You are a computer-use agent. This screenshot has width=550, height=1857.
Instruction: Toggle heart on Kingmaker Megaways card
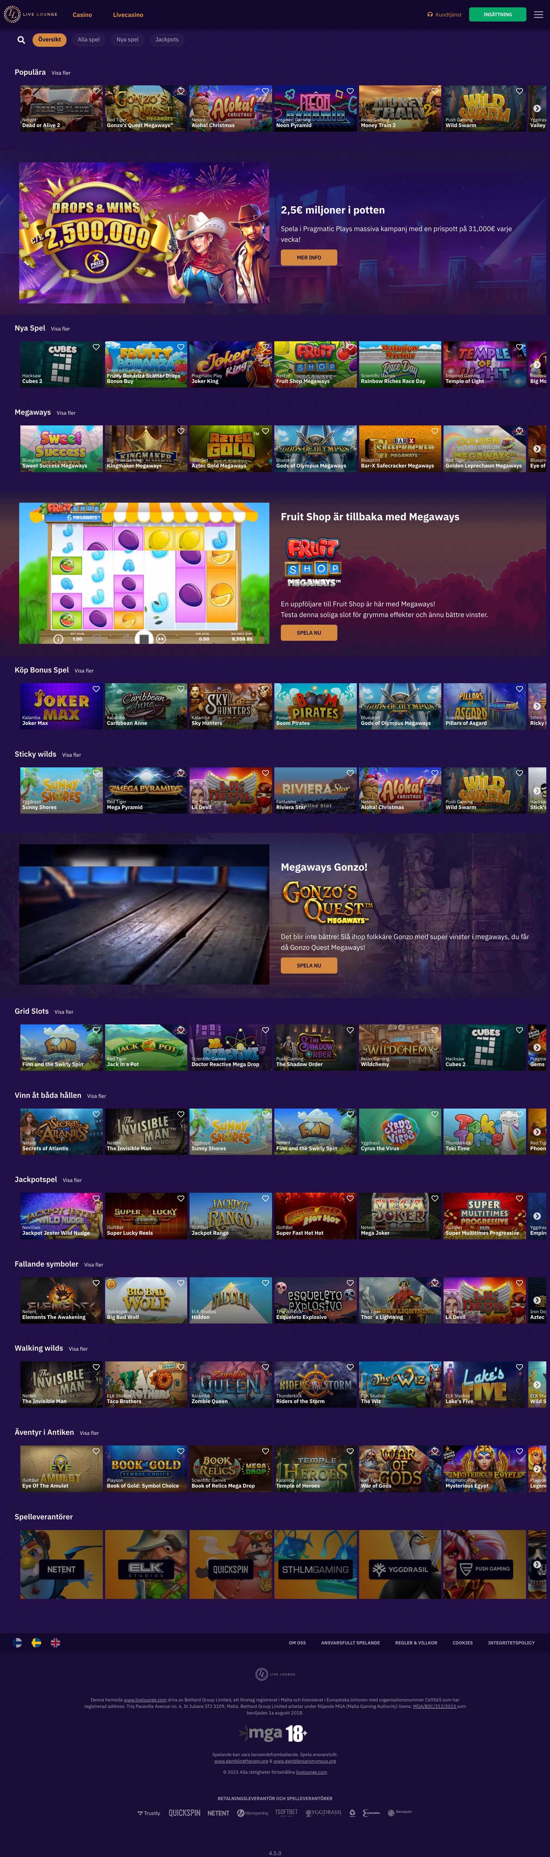181,432
